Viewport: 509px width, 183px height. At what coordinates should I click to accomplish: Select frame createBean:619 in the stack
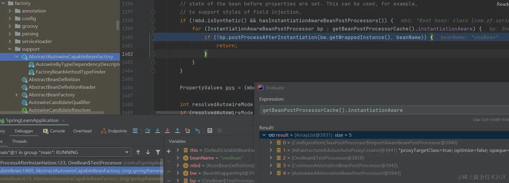tap(82, 179)
